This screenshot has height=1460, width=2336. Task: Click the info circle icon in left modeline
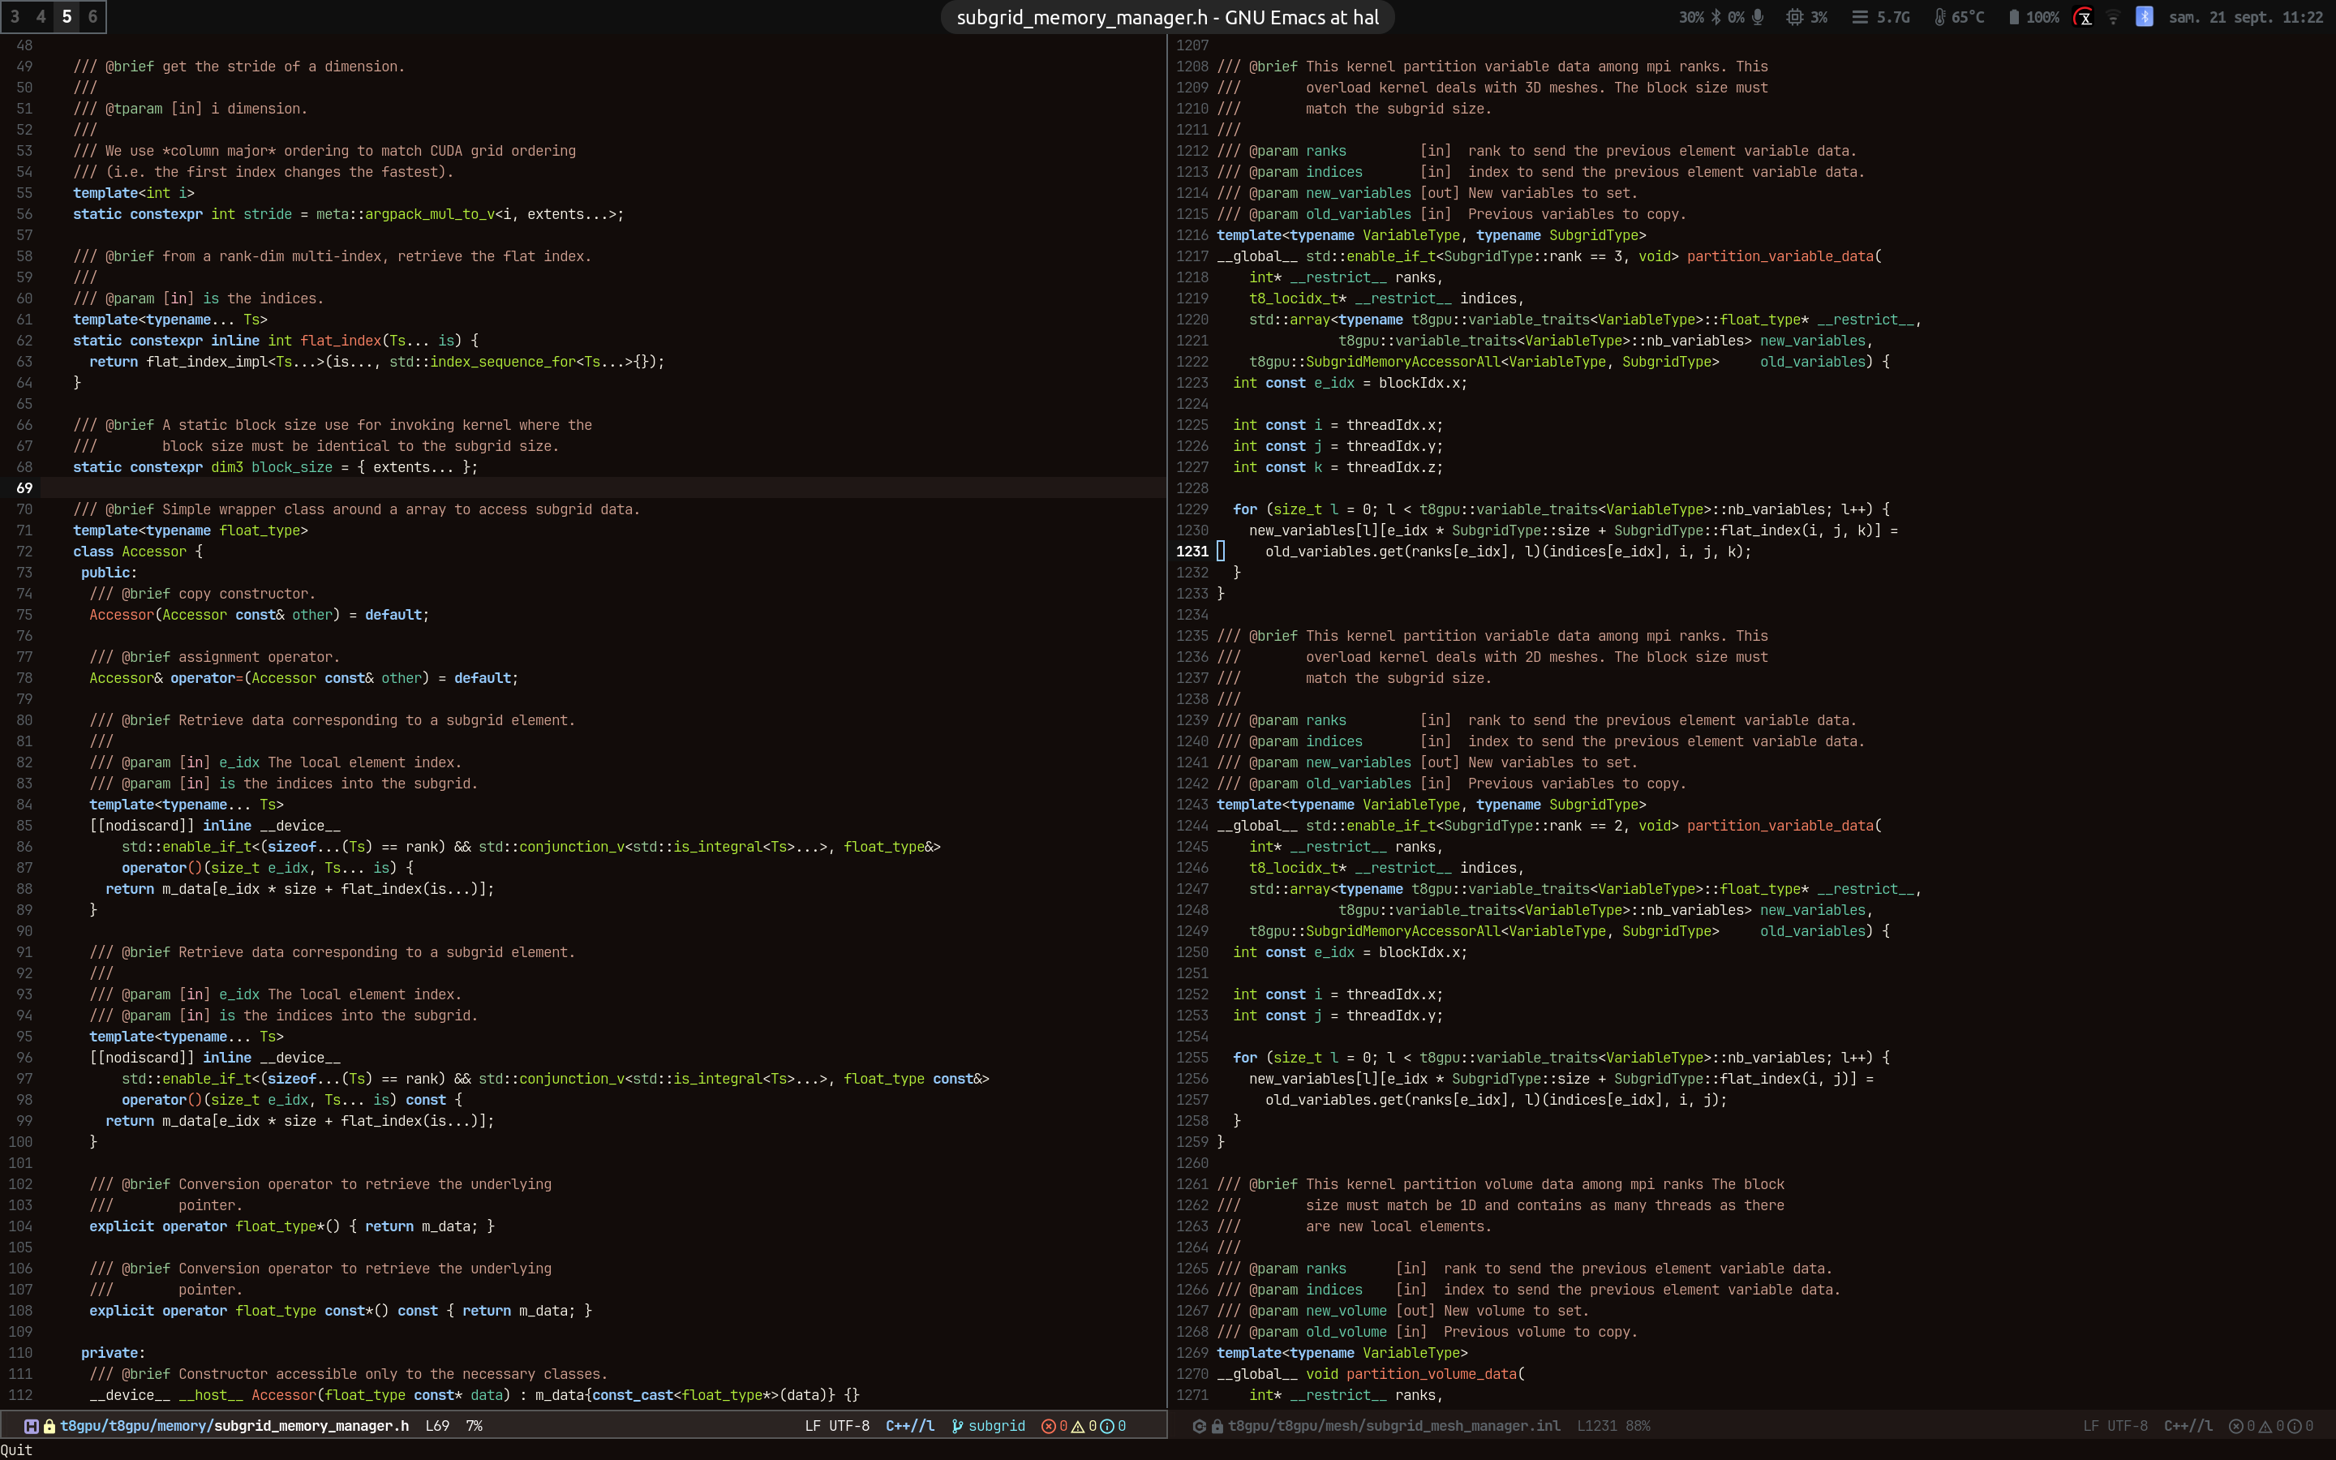[x=1106, y=1426]
